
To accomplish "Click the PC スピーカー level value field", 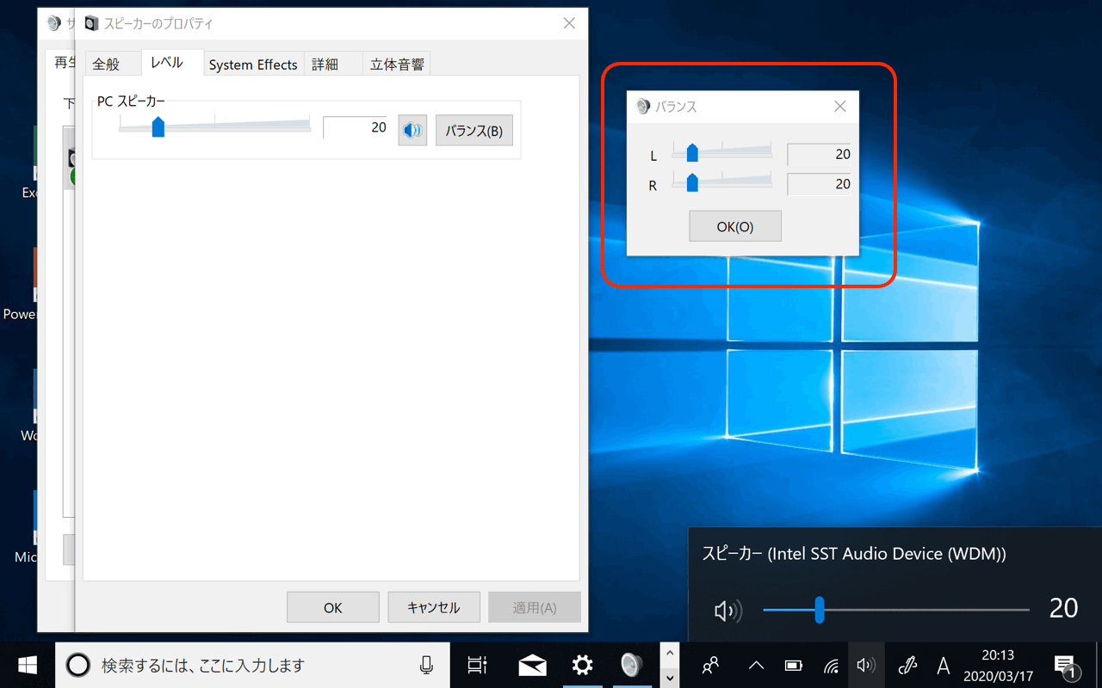I will [355, 127].
